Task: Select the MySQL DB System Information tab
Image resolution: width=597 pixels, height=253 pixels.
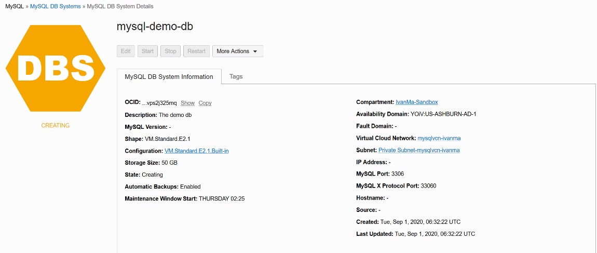Action: tap(169, 77)
